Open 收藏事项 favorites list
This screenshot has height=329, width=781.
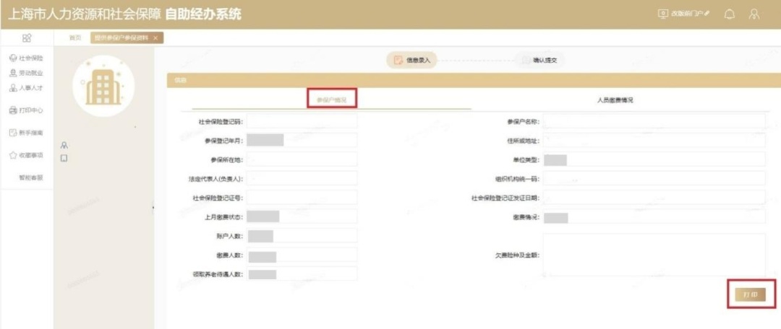(27, 155)
